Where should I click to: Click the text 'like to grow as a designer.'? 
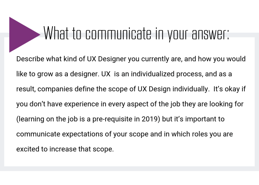[x=58, y=74]
